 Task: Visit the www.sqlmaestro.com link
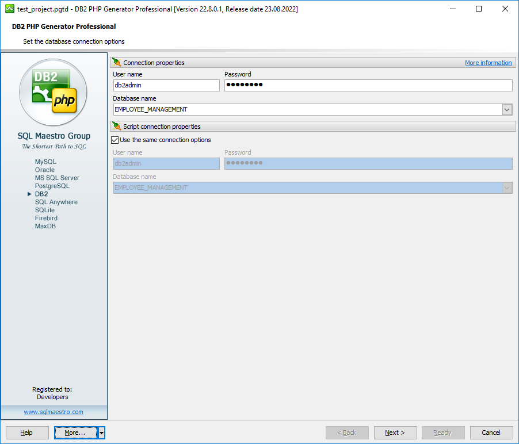pyautogui.click(x=53, y=411)
